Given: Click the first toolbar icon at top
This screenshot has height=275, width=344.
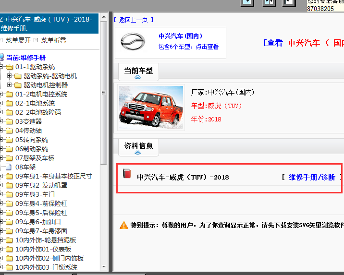Looking at the screenshot, I should [x=247, y=3].
